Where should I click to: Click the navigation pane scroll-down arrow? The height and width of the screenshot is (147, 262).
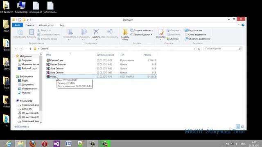pos(41,122)
